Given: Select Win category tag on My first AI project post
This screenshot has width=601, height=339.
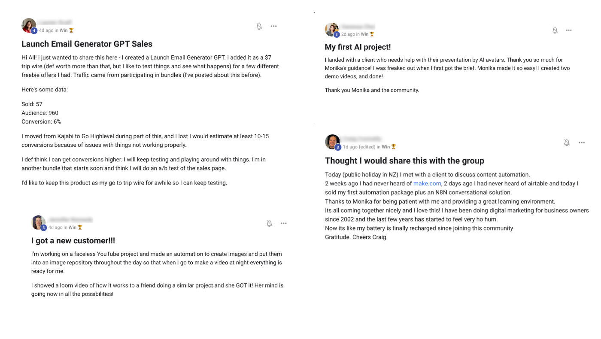Looking at the screenshot, I should (364, 34).
